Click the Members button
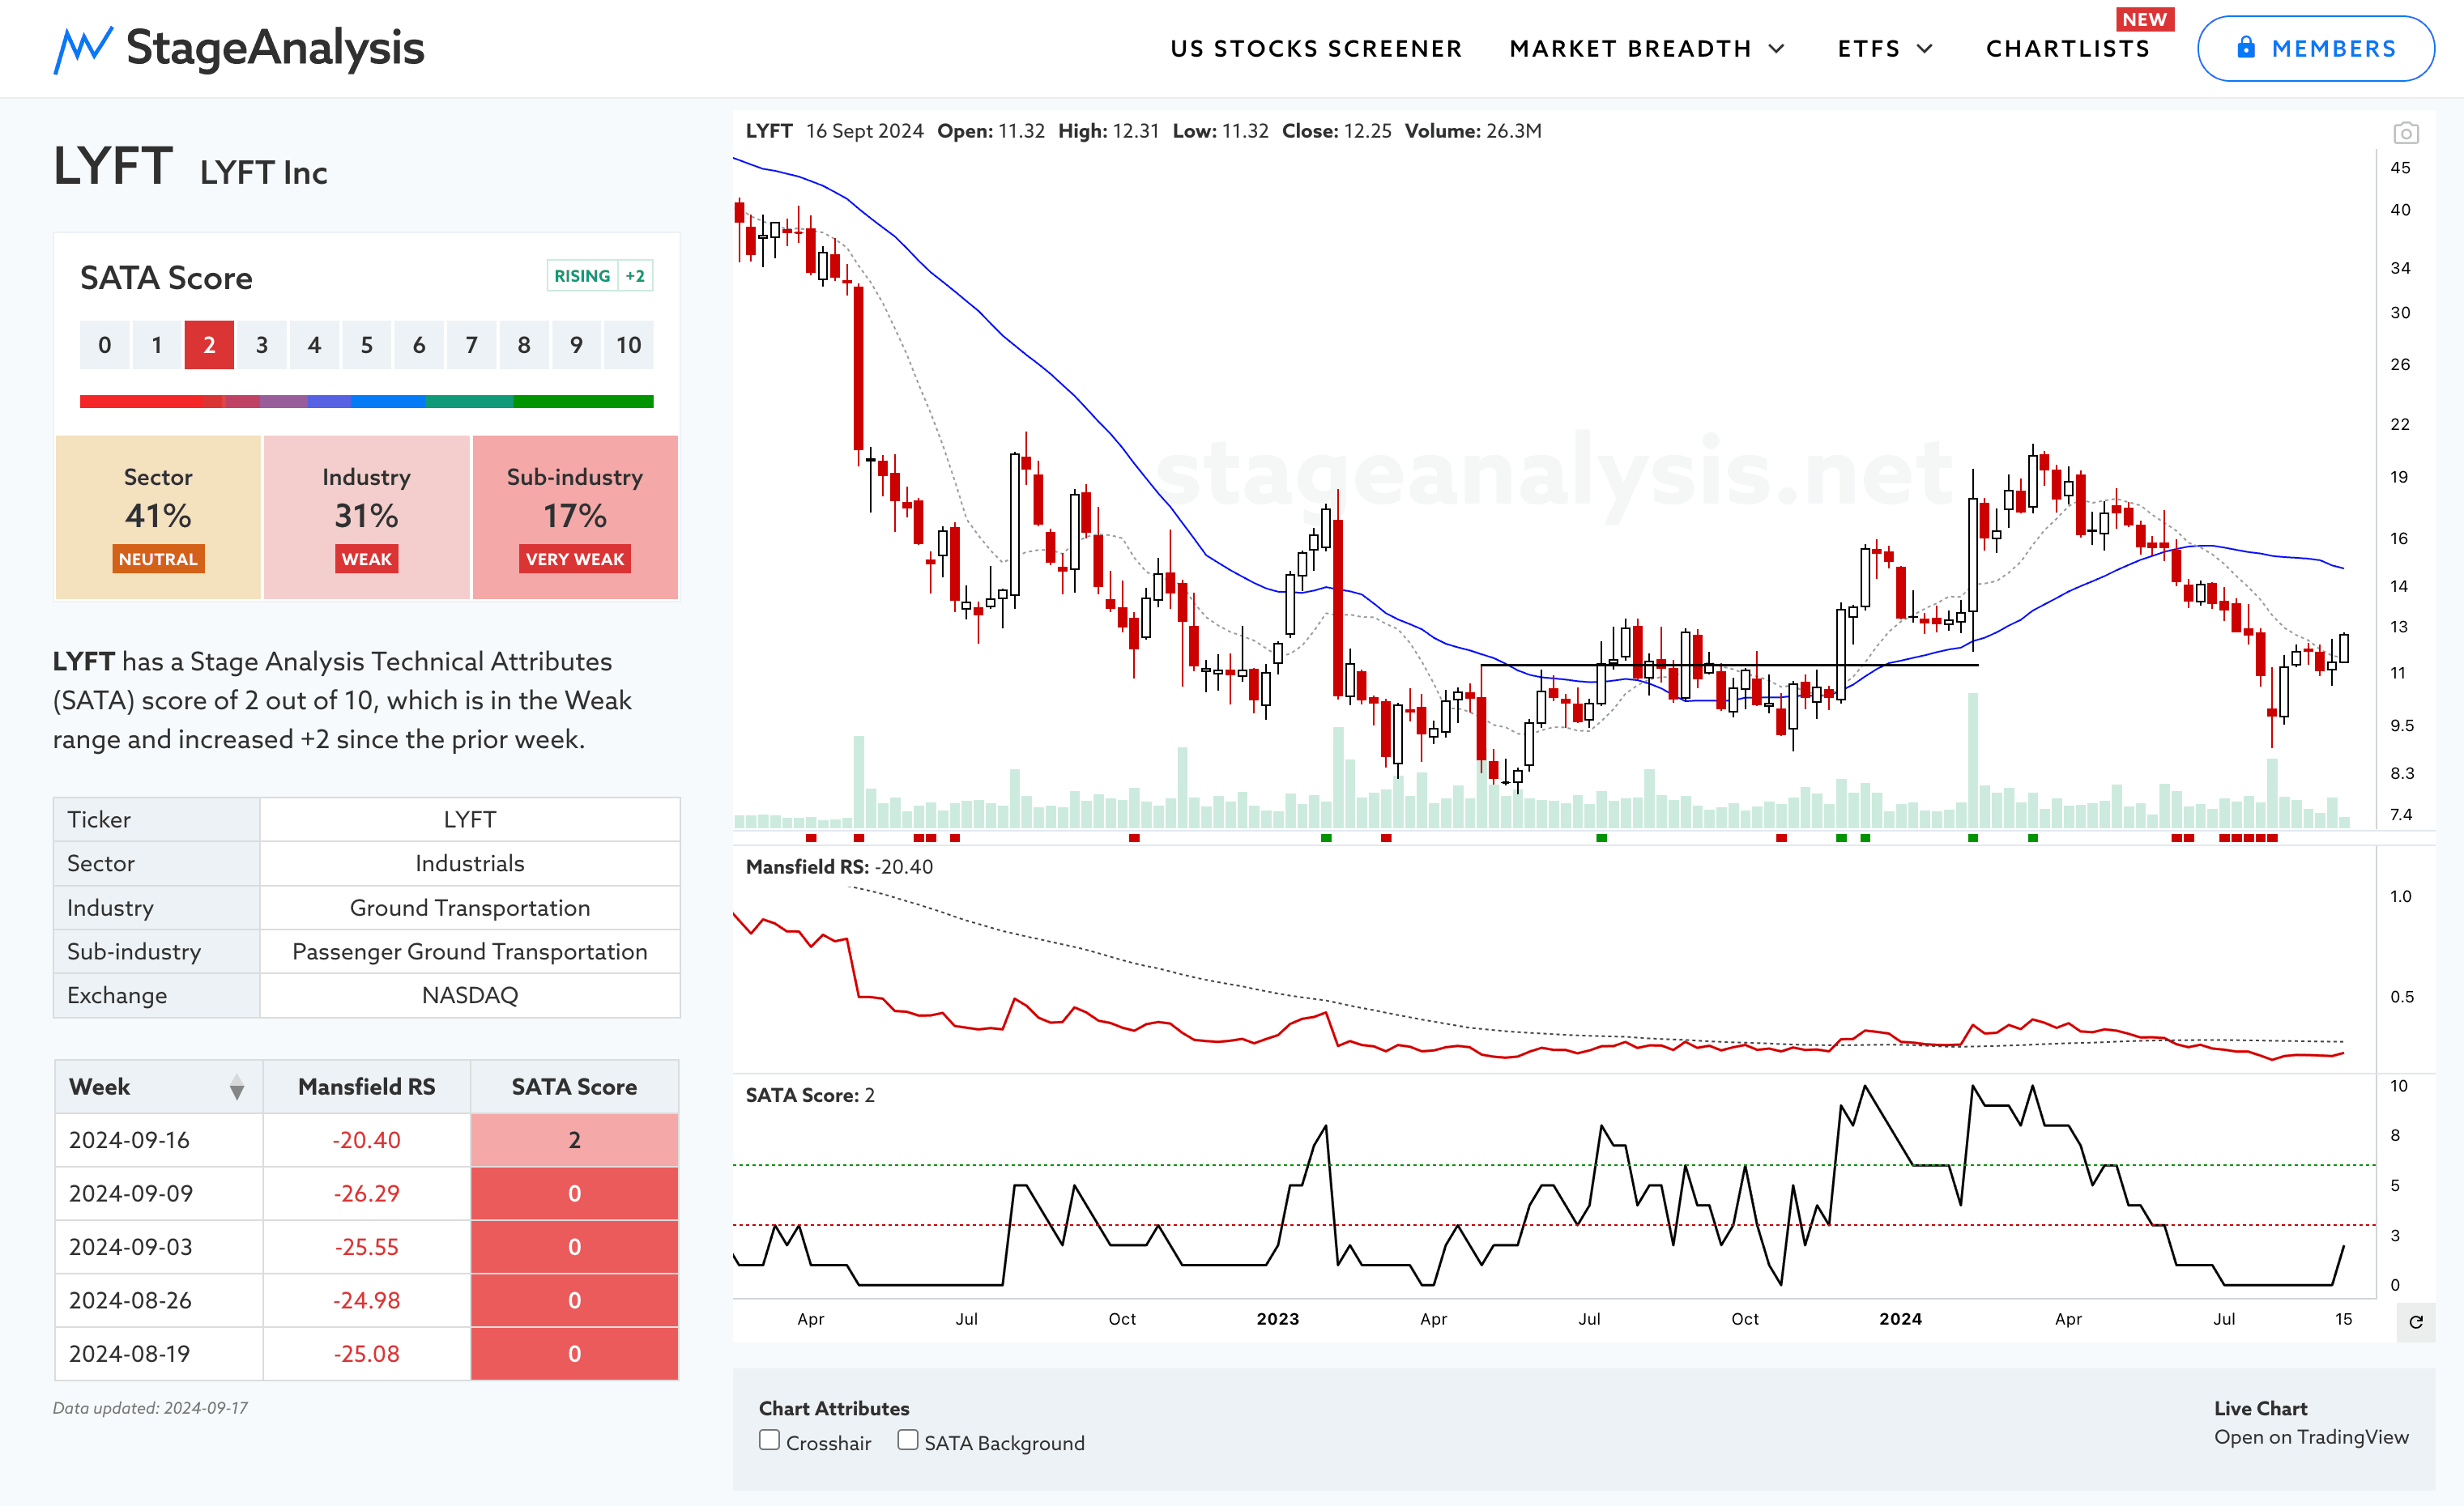 click(2315, 48)
